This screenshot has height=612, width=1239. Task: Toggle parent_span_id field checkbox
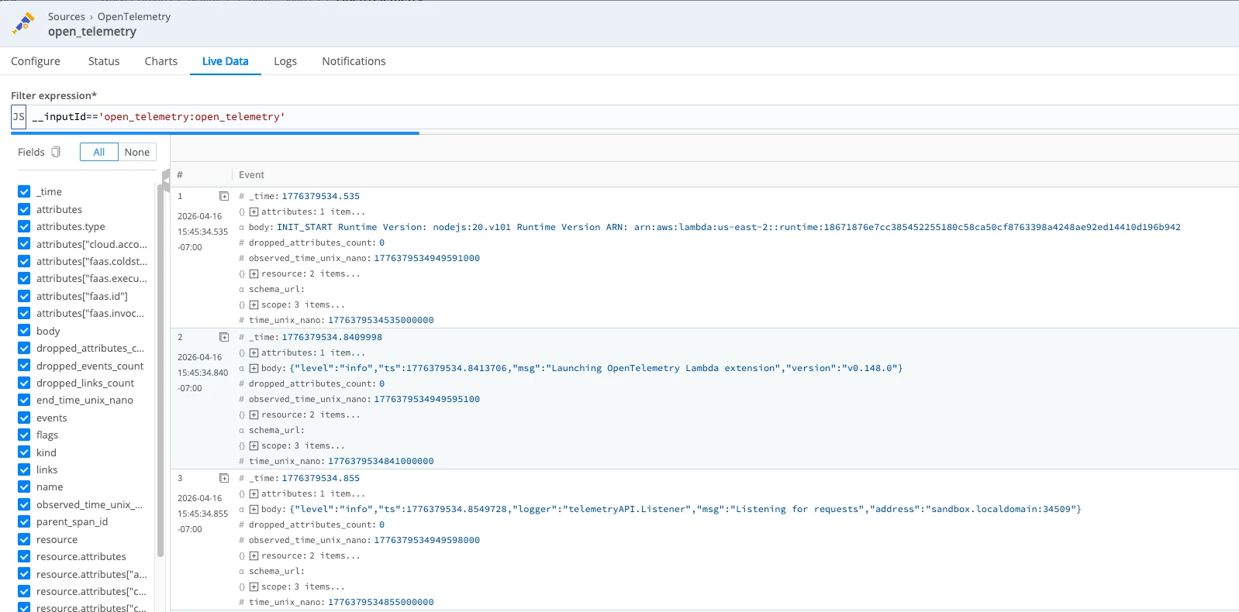[x=24, y=521]
